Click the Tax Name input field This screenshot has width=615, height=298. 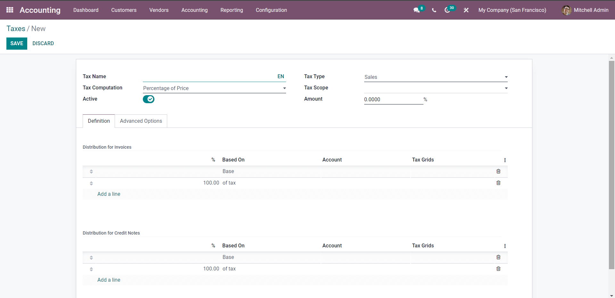tap(208, 77)
